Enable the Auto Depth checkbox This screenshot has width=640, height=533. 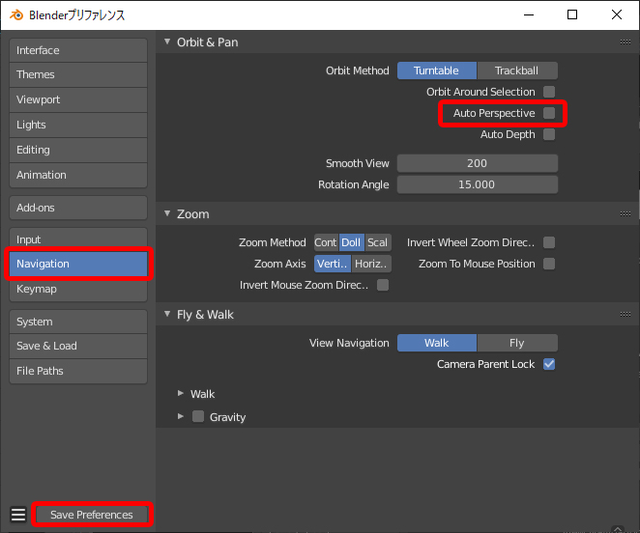[x=549, y=134]
